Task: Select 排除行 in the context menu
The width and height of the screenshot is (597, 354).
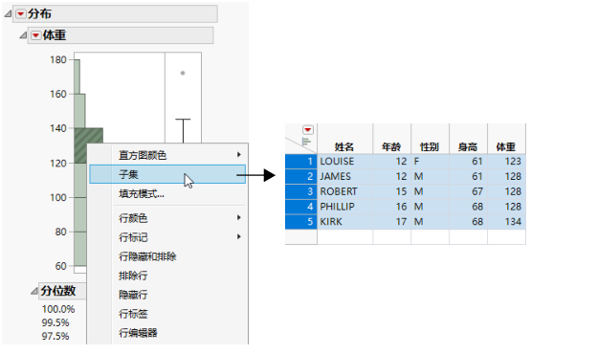Action: [x=167, y=276]
